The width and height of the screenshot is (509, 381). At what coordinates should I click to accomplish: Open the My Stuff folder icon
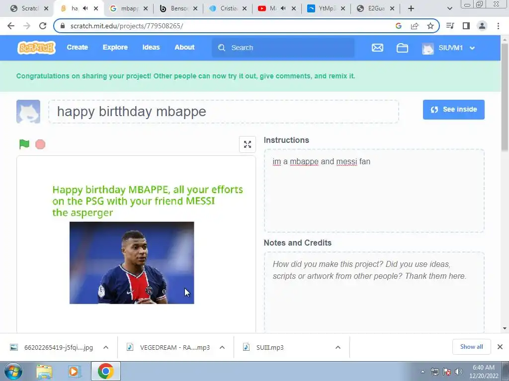click(402, 48)
